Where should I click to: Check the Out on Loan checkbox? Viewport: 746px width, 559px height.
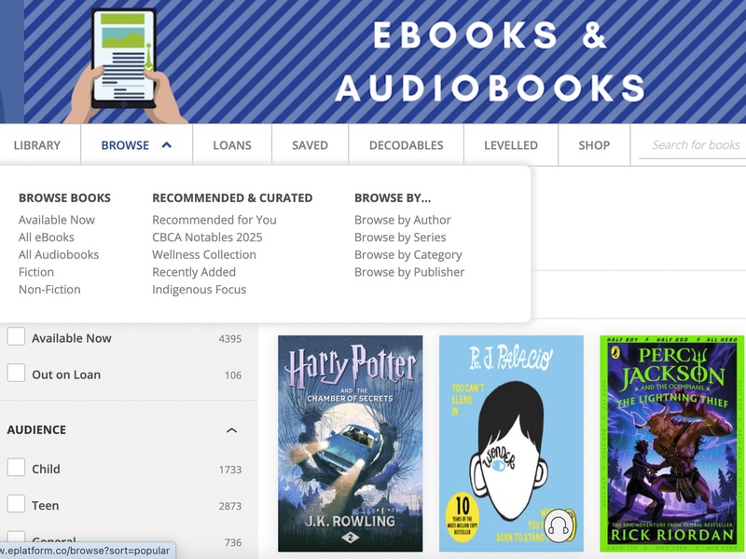[x=16, y=374]
